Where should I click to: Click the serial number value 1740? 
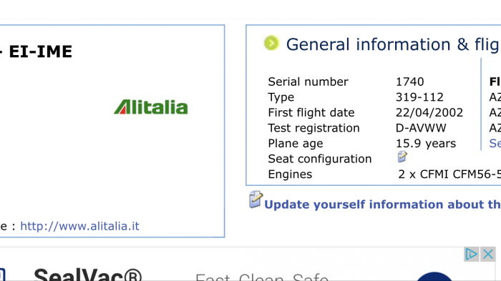click(409, 82)
